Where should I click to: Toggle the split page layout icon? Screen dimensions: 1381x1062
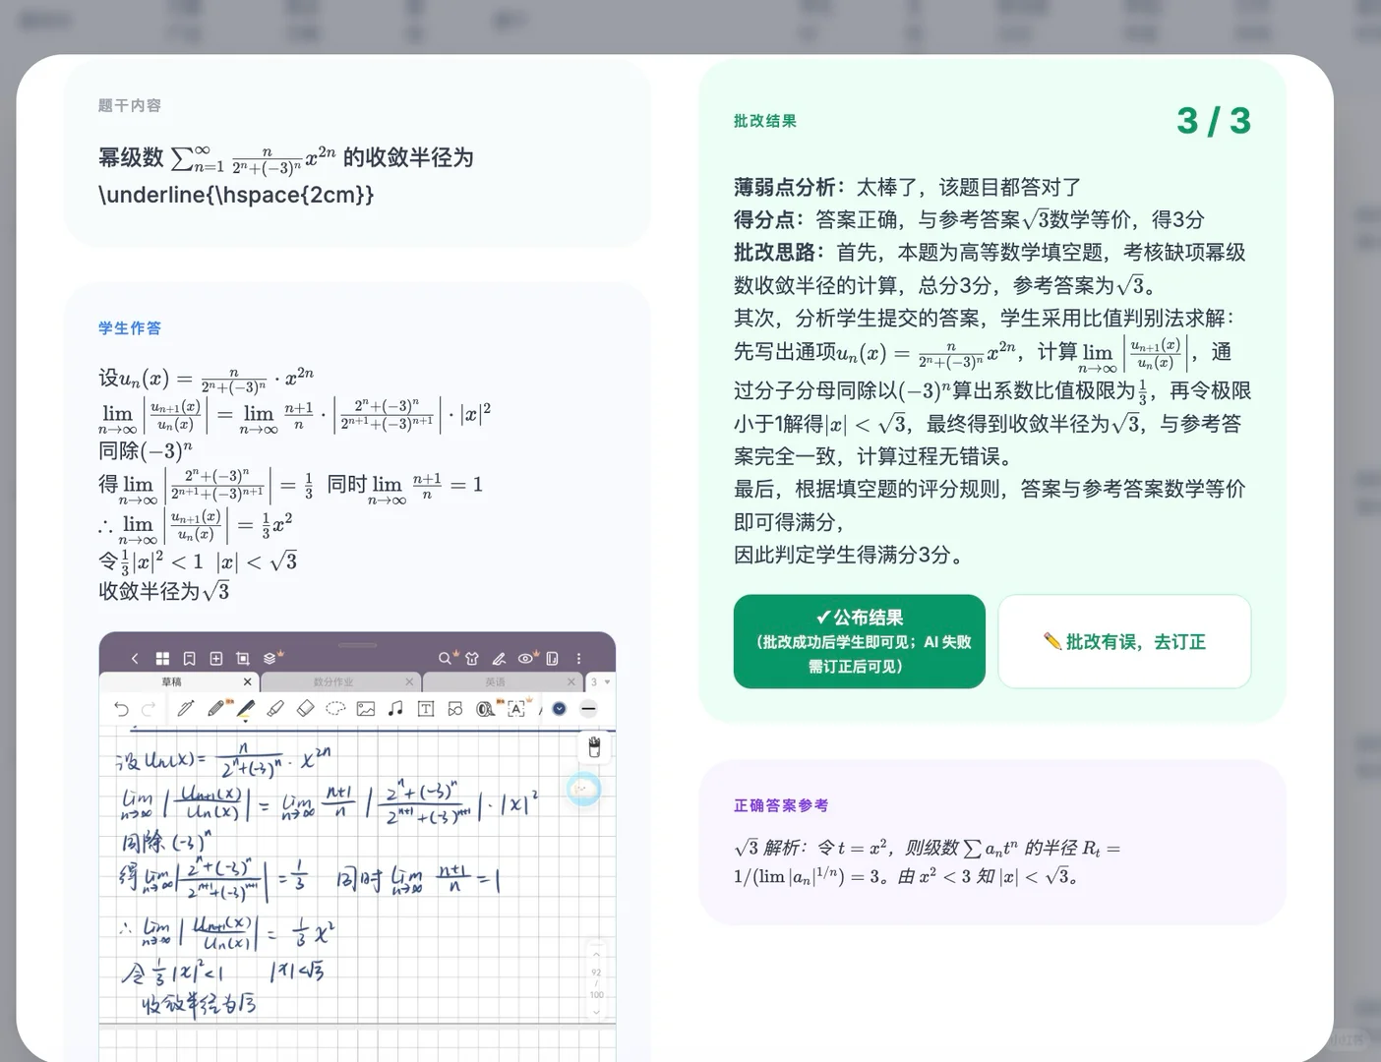(552, 658)
